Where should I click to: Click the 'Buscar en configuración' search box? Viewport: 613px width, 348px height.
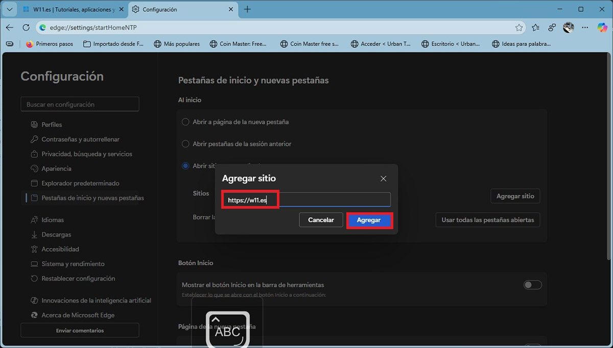coord(80,104)
